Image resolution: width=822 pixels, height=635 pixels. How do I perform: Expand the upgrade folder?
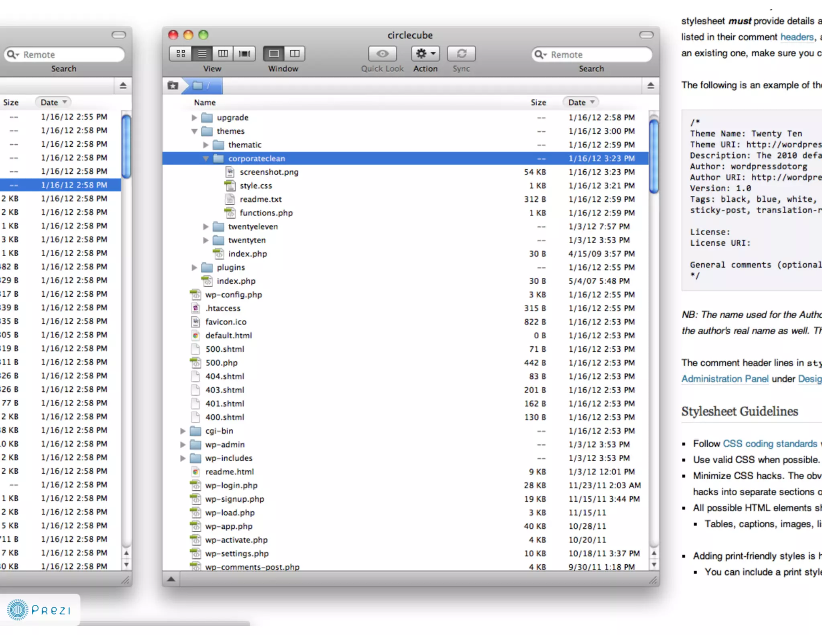pos(194,118)
